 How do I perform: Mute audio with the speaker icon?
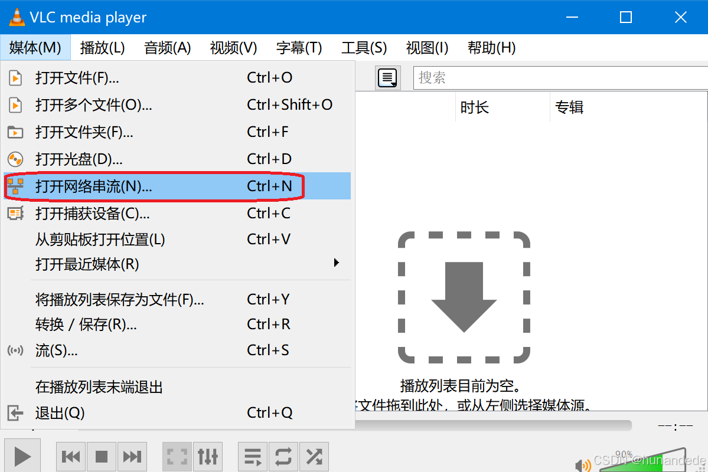[583, 465]
